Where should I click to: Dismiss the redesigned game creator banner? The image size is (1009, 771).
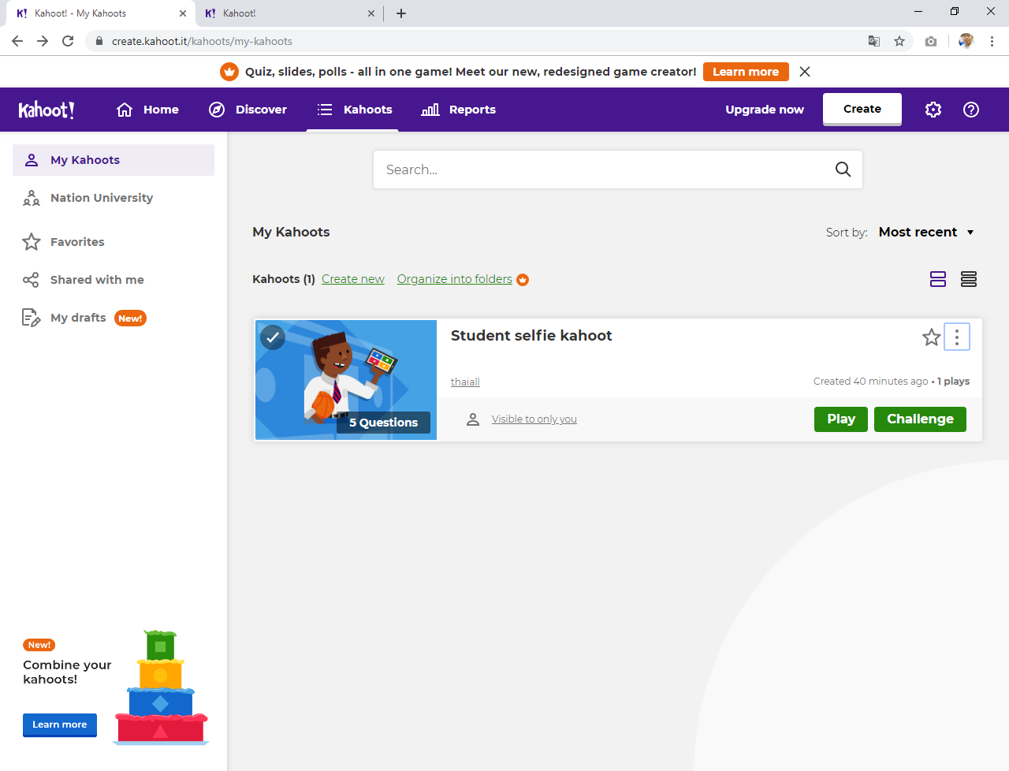coord(805,72)
